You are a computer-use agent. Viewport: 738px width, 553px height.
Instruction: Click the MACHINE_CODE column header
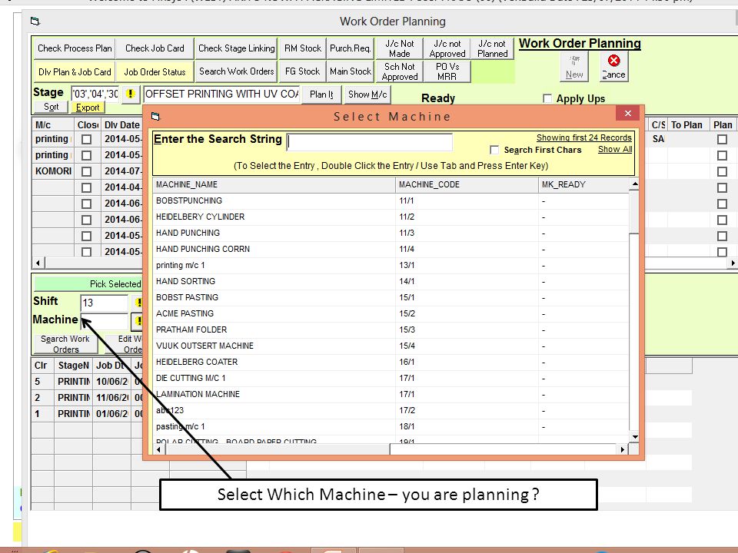point(467,185)
